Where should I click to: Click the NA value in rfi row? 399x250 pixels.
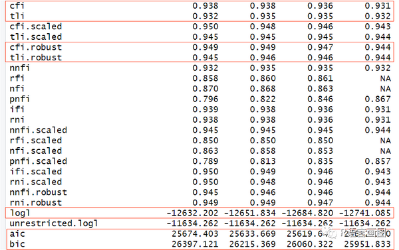[x=386, y=78]
